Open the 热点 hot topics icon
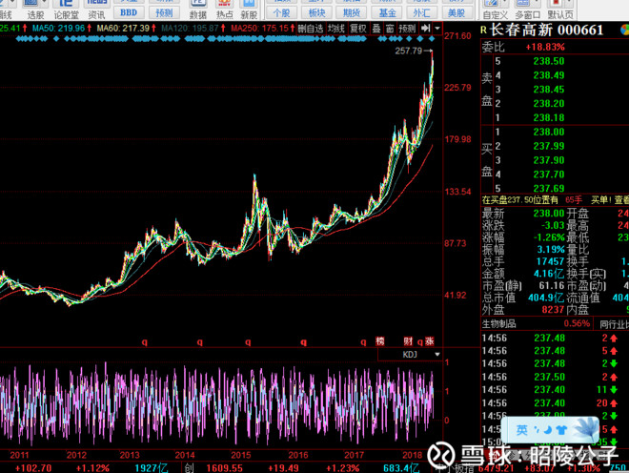 [224, 10]
